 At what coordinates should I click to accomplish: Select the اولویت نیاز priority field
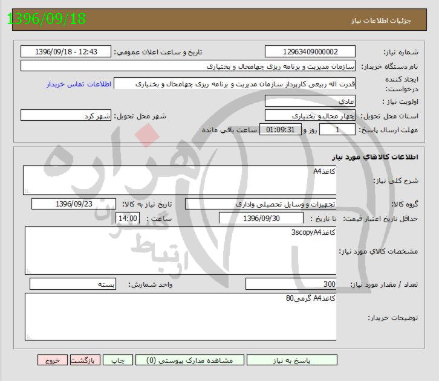click(310, 101)
